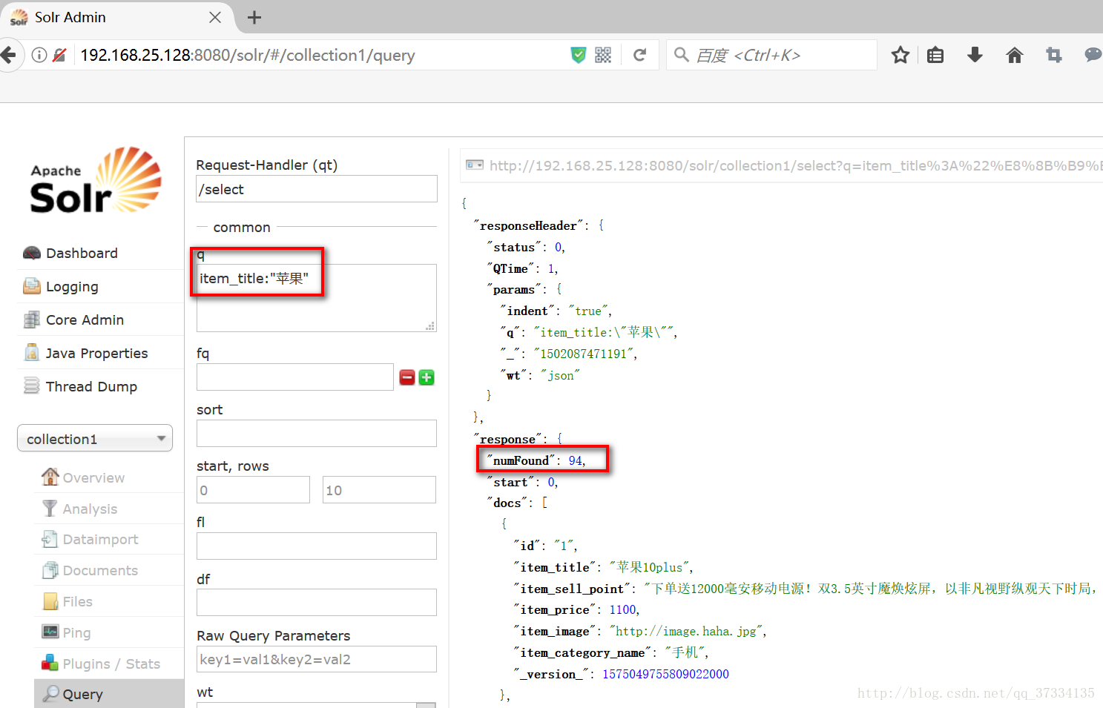1103x708 pixels.
Task: Open a new browser tab
Action: (x=254, y=17)
